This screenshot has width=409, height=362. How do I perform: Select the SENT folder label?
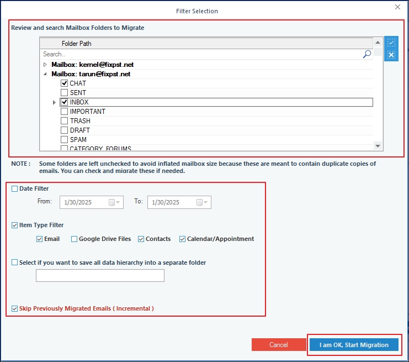click(x=78, y=93)
